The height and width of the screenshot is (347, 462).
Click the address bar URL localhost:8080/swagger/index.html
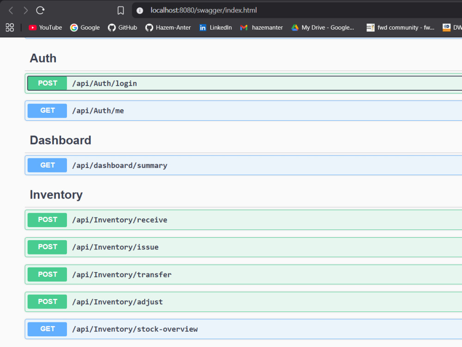coord(204,10)
